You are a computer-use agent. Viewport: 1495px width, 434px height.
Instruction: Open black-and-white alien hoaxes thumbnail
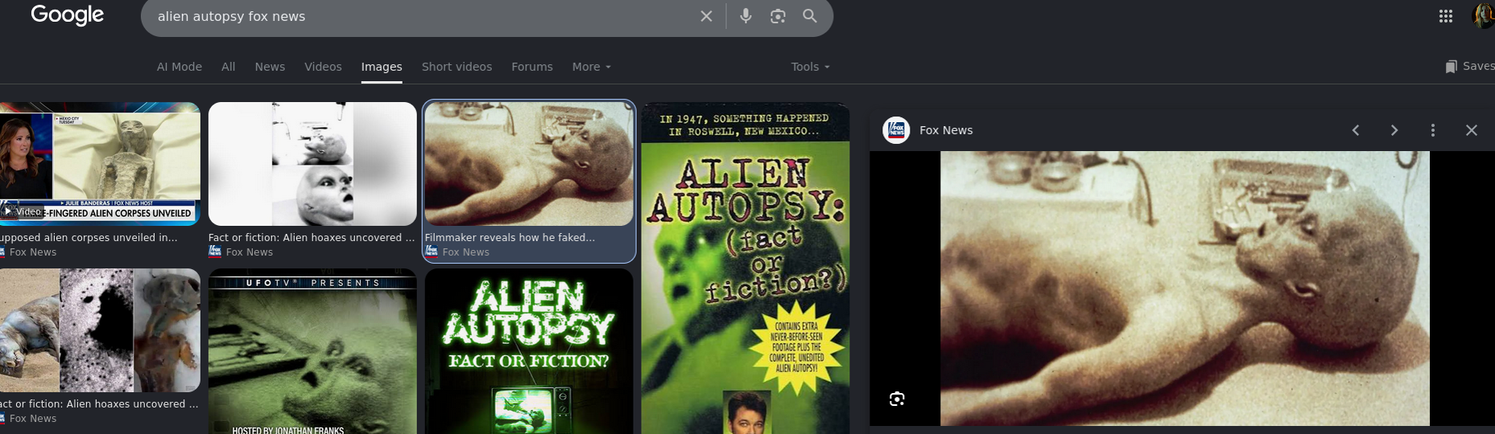click(312, 163)
